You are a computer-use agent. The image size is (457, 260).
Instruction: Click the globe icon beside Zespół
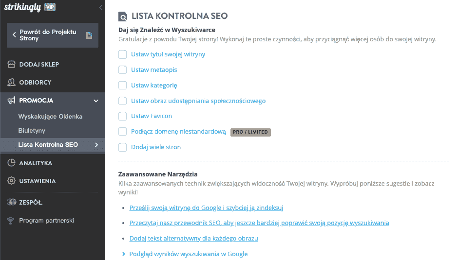pyautogui.click(x=11, y=202)
